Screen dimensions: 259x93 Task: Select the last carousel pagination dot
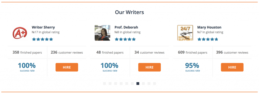[155, 84]
